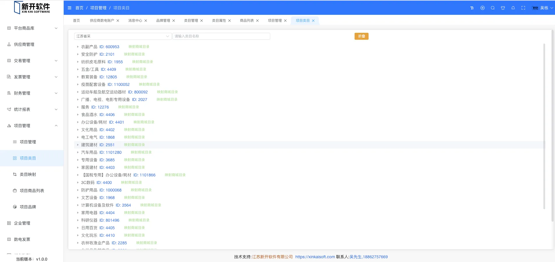Open the 江苏省采 dropdown selector
Screen dimensions: 555x262
coord(122,36)
